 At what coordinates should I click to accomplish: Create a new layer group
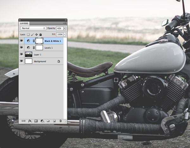pos(48,121)
